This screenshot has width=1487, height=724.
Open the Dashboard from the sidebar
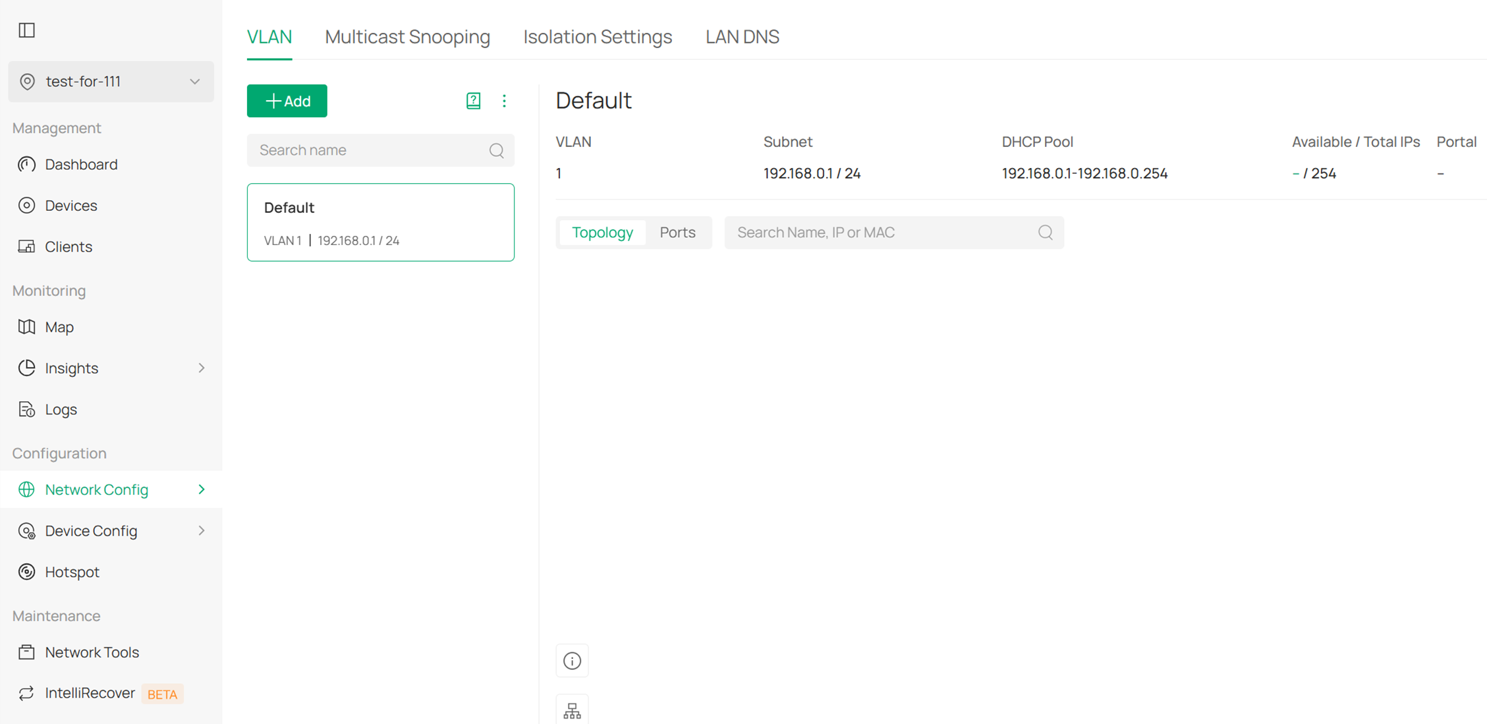(81, 164)
